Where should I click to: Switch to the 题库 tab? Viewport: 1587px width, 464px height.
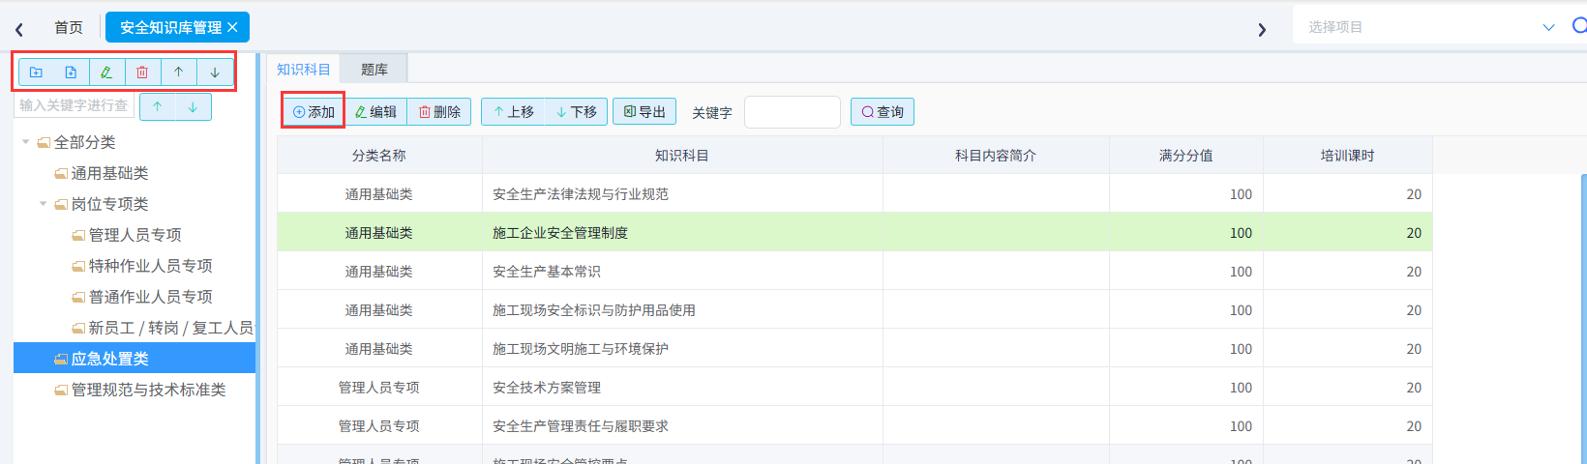click(x=374, y=69)
